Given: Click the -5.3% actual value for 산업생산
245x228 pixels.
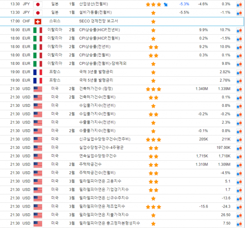Looking at the screenshot, I should (x=184, y=4).
